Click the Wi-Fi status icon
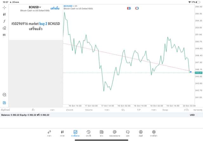Image resolution: width=203 pixels, height=142 pixels. [190, 2]
